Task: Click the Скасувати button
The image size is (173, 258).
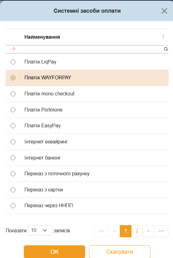Action: (120, 251)
